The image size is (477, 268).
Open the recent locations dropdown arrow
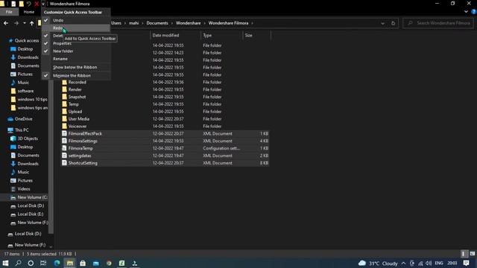[x=25, y=23]
